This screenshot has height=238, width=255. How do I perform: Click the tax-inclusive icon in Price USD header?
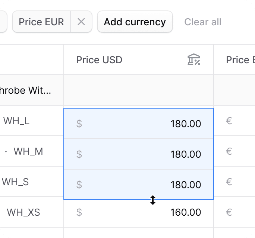coord(194,60)
